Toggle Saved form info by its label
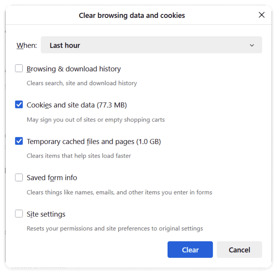The height and width of the screenshot is (273, 277). [x=52, y=177]
